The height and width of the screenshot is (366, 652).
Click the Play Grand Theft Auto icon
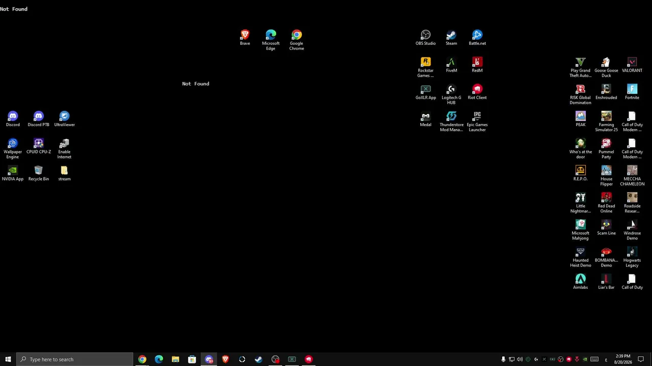(x=580, y=67)
